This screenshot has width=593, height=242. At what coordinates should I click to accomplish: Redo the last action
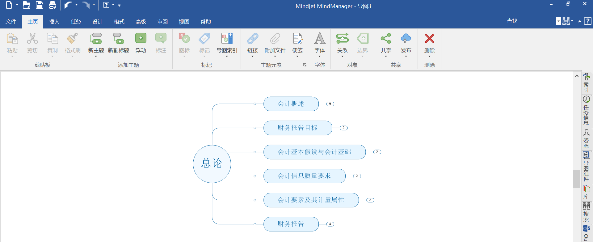tap(86, 5)
